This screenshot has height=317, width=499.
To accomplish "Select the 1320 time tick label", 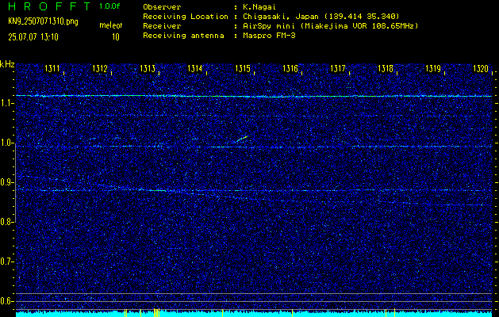I will pos(481,68).
